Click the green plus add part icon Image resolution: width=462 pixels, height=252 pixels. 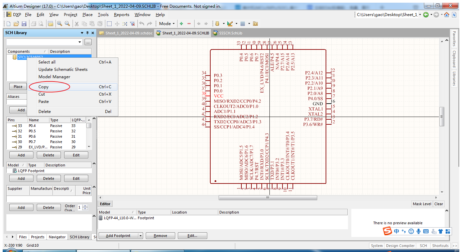181,24
